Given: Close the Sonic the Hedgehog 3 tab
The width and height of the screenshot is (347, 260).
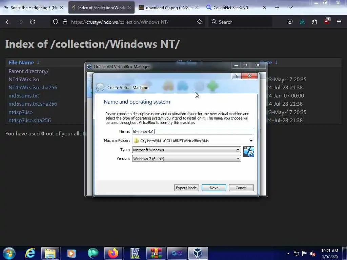Looking at the screenshot, I should coord(62,7).
